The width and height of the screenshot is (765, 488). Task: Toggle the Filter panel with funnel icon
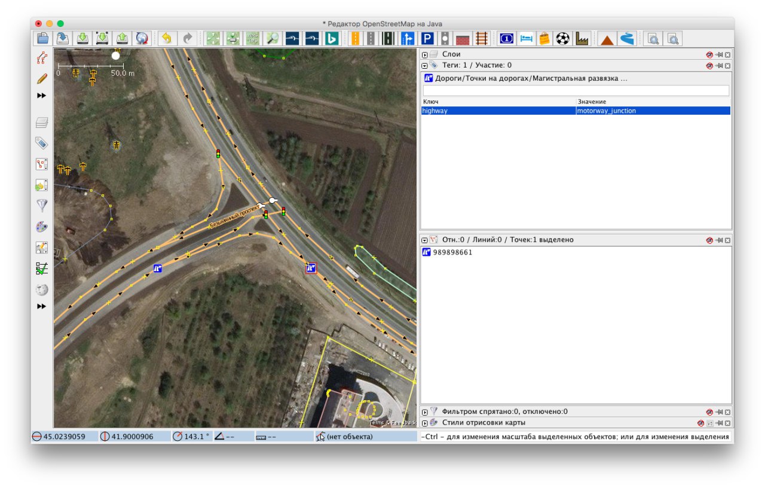[42, 206]
